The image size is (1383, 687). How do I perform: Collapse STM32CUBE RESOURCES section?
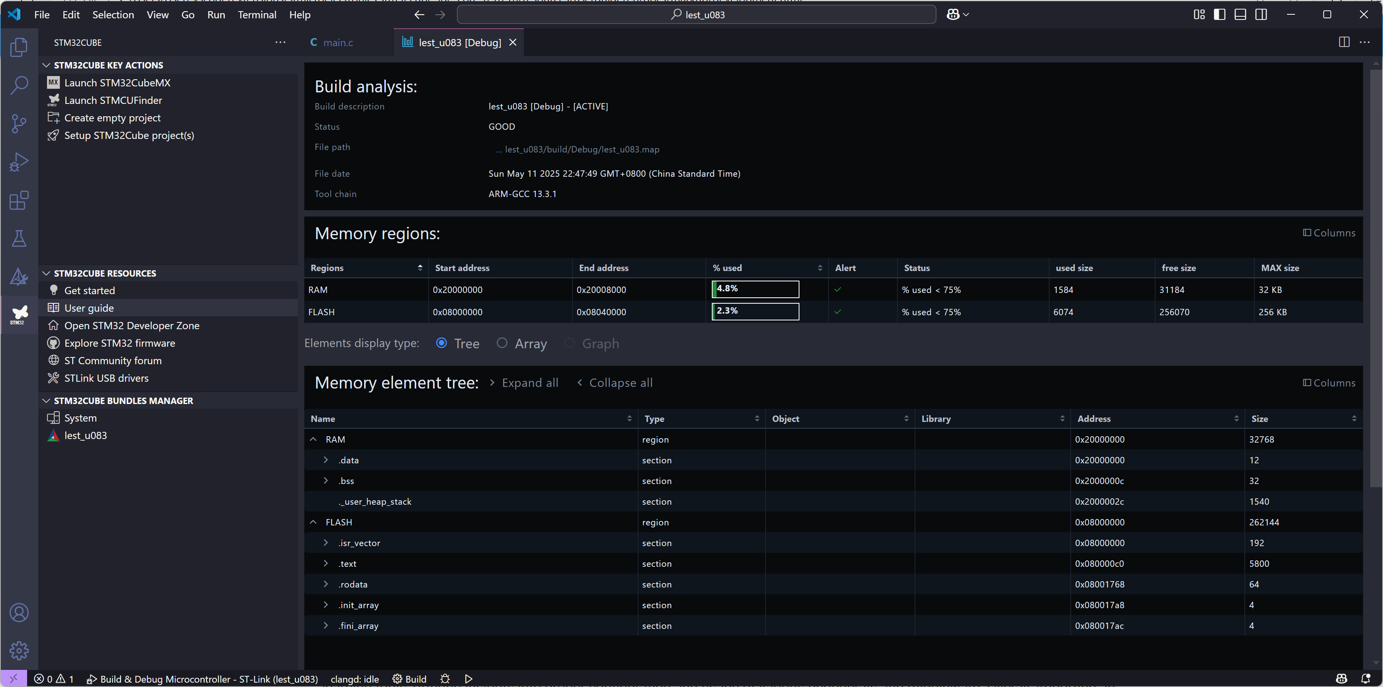pos(46,273)
